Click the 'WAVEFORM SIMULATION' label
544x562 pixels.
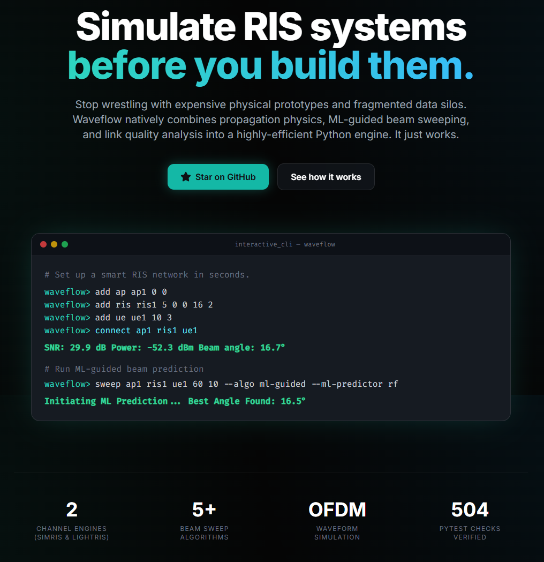coord(337,533)
